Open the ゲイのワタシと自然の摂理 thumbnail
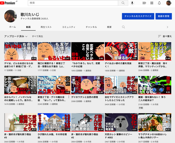The height and width of the screenshot is (143, 175). pos(87,85)
